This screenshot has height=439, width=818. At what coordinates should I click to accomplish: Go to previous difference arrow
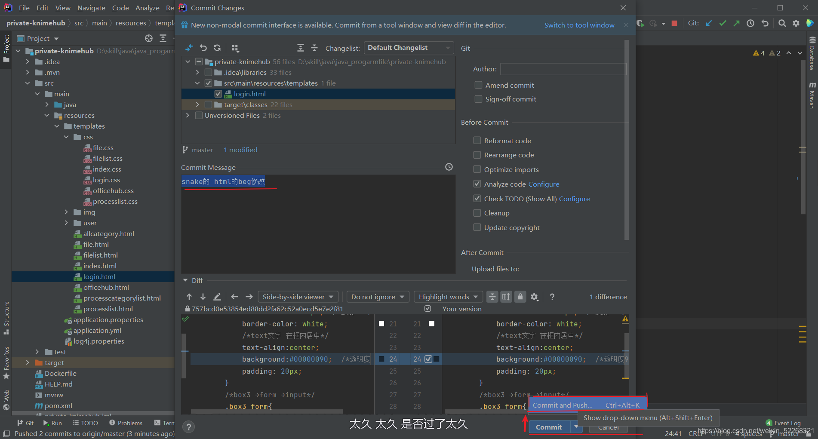[x=189, y=297]
